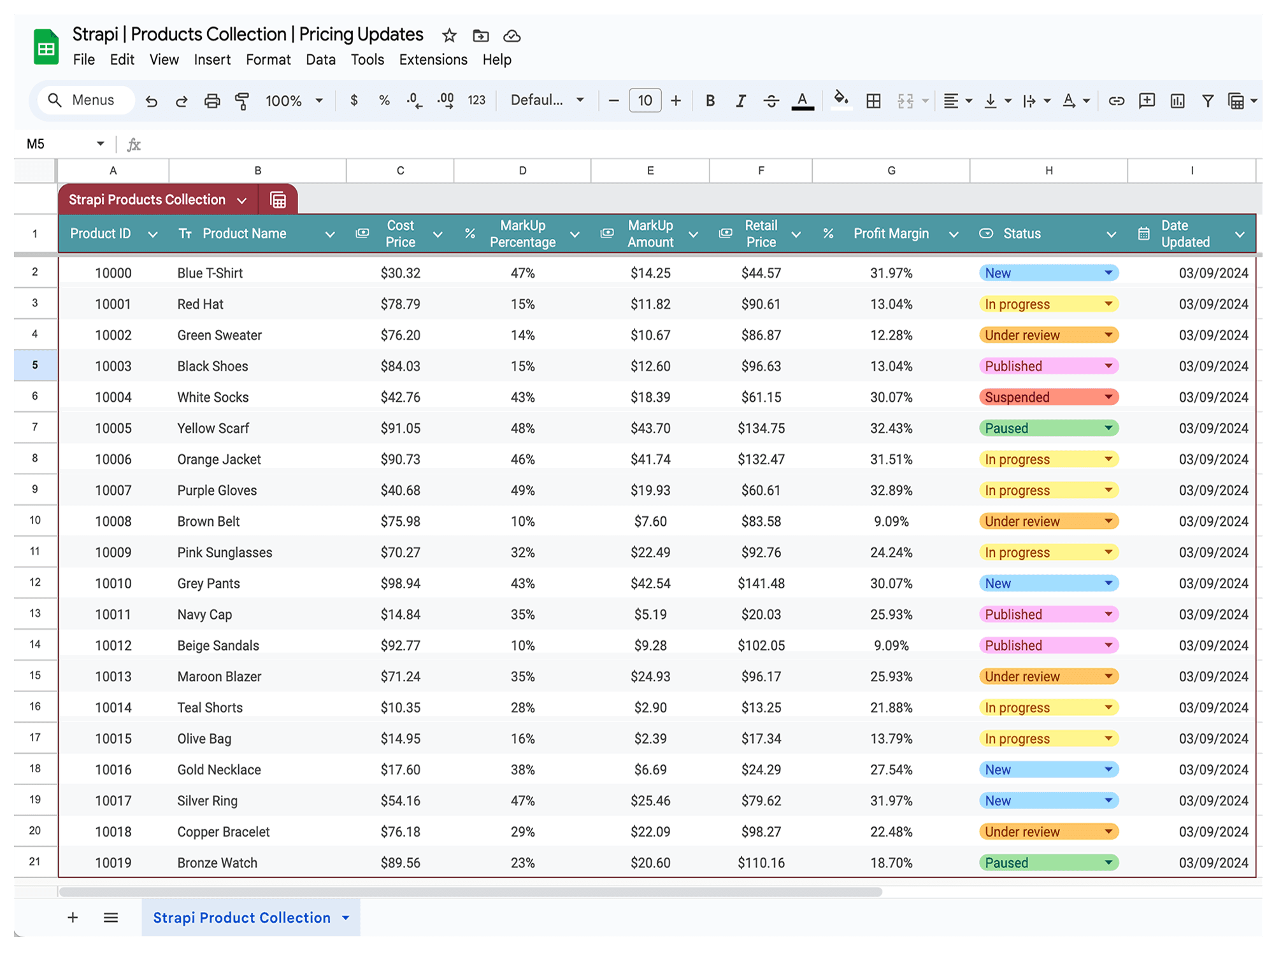Screen dimensions: 1274x955
Task: Decrease font size with minus button
Action: point(613,101)
